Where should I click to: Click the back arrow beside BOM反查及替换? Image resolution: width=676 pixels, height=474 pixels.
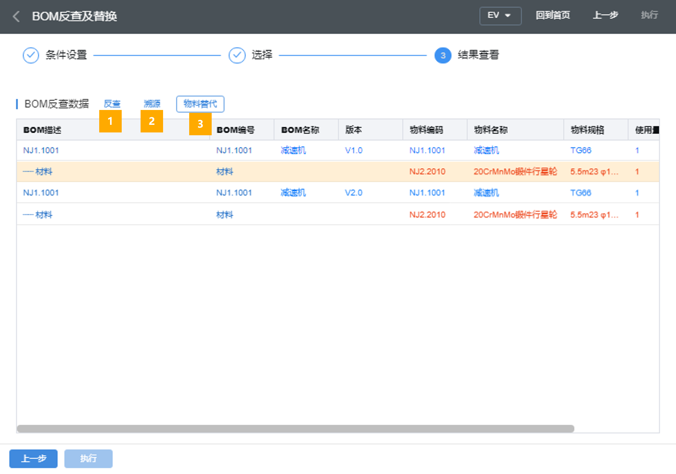coord(16,16)
